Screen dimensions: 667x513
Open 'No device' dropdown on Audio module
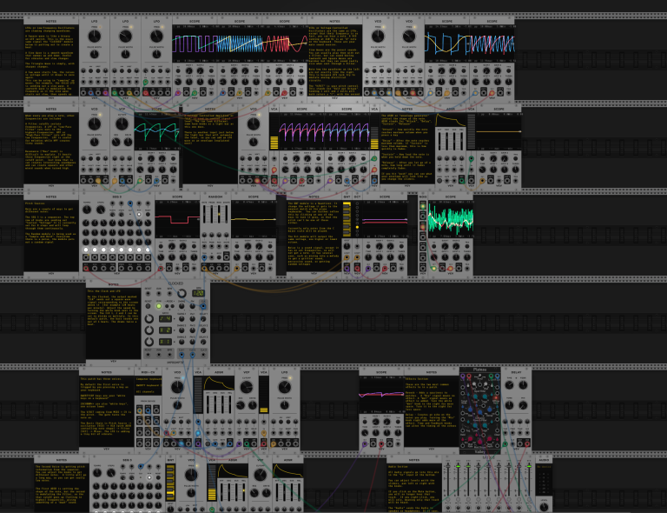[x=544, y=467]
